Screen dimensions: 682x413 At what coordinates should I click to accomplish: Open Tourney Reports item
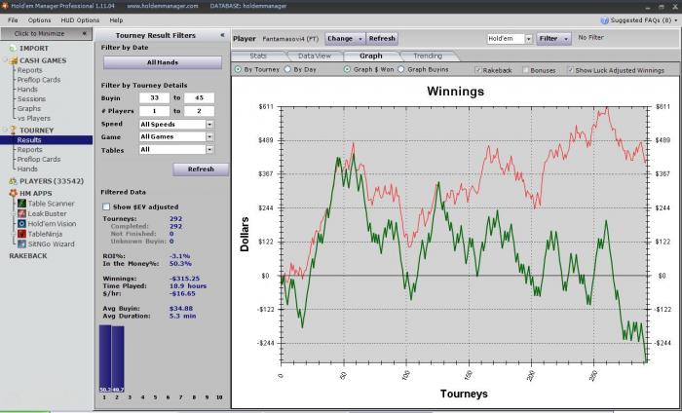(30, 150)
